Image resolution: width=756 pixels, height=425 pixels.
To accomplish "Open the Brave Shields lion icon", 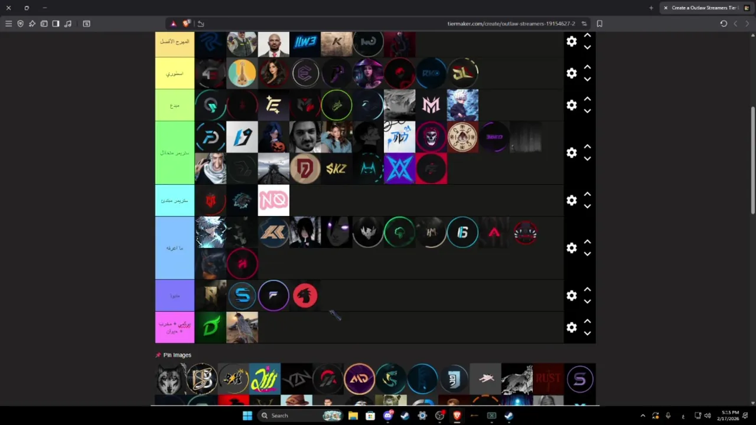I will pyautogui.click(x=187, y=24).
